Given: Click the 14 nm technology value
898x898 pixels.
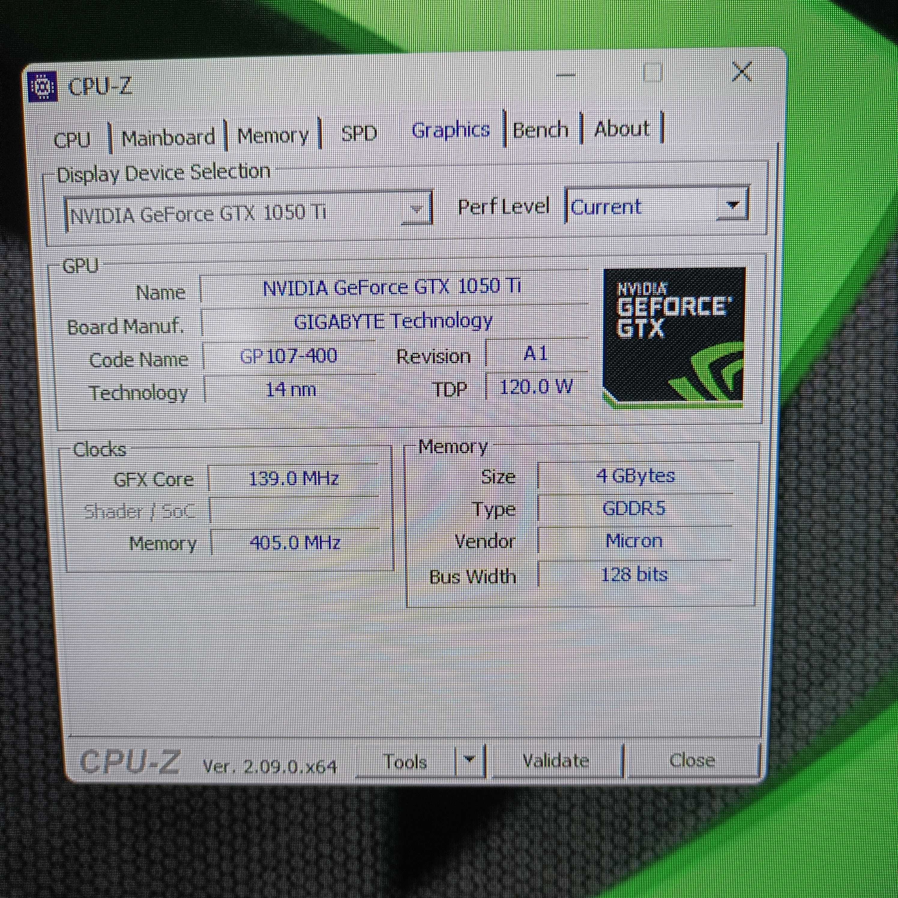Looking at the screenshot, I should point(291,390).
